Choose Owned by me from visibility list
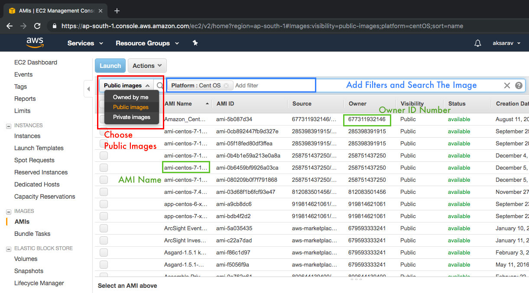 click(x=130, y=97)
